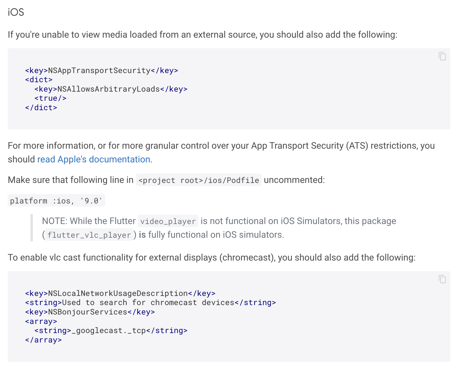Click the flutter_vlc_player inline code

(x=89, y=235)
